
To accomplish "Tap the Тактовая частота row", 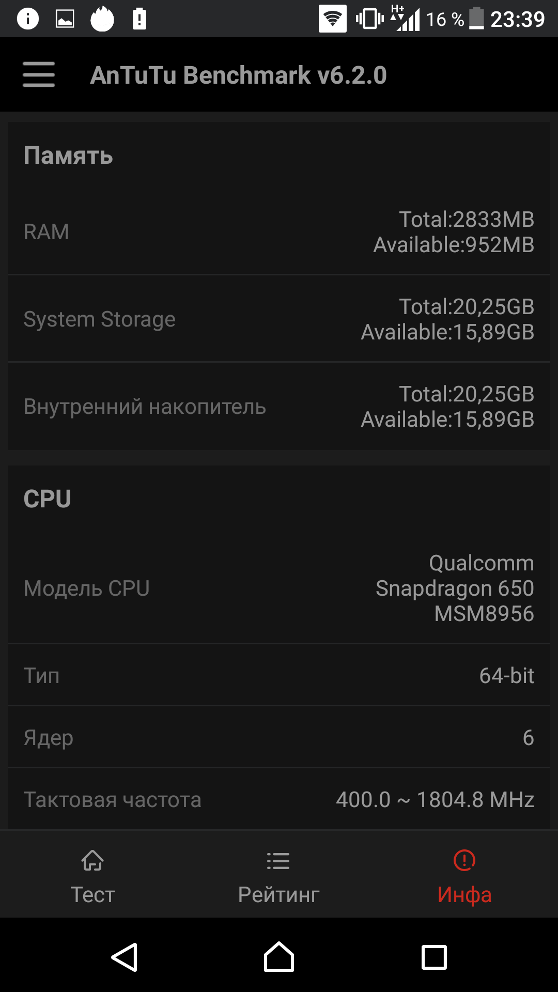I will point(279,799).
